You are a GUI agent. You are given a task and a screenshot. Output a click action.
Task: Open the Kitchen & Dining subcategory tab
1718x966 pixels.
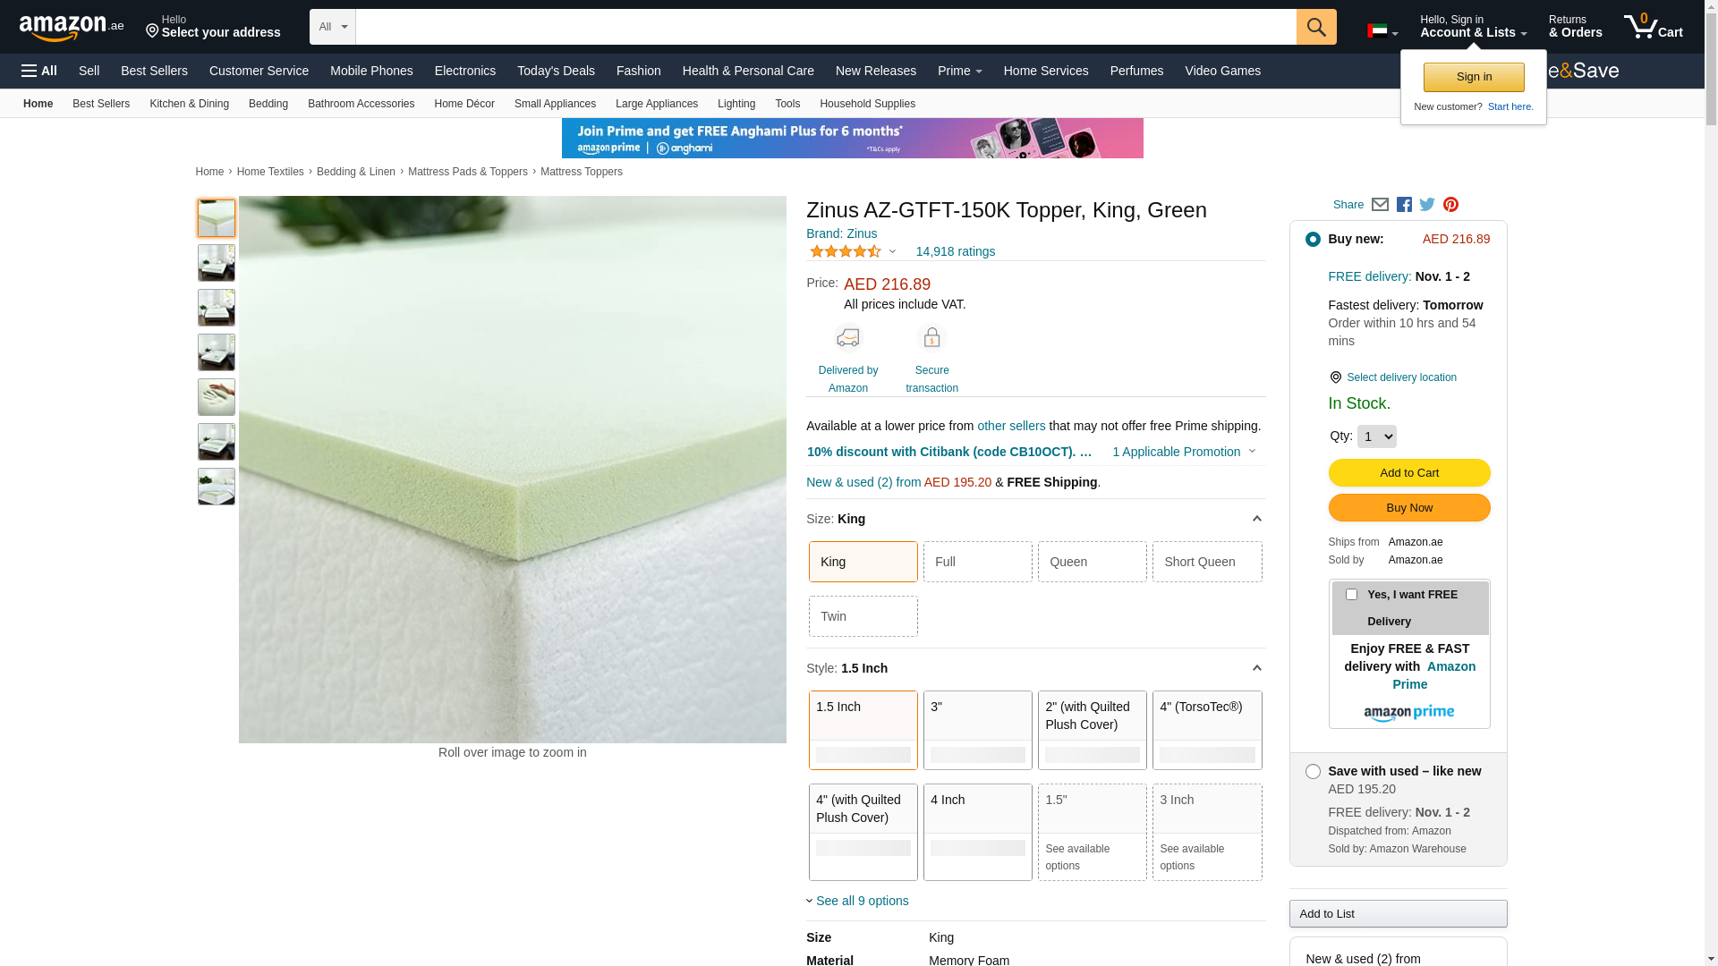[189, 104]
